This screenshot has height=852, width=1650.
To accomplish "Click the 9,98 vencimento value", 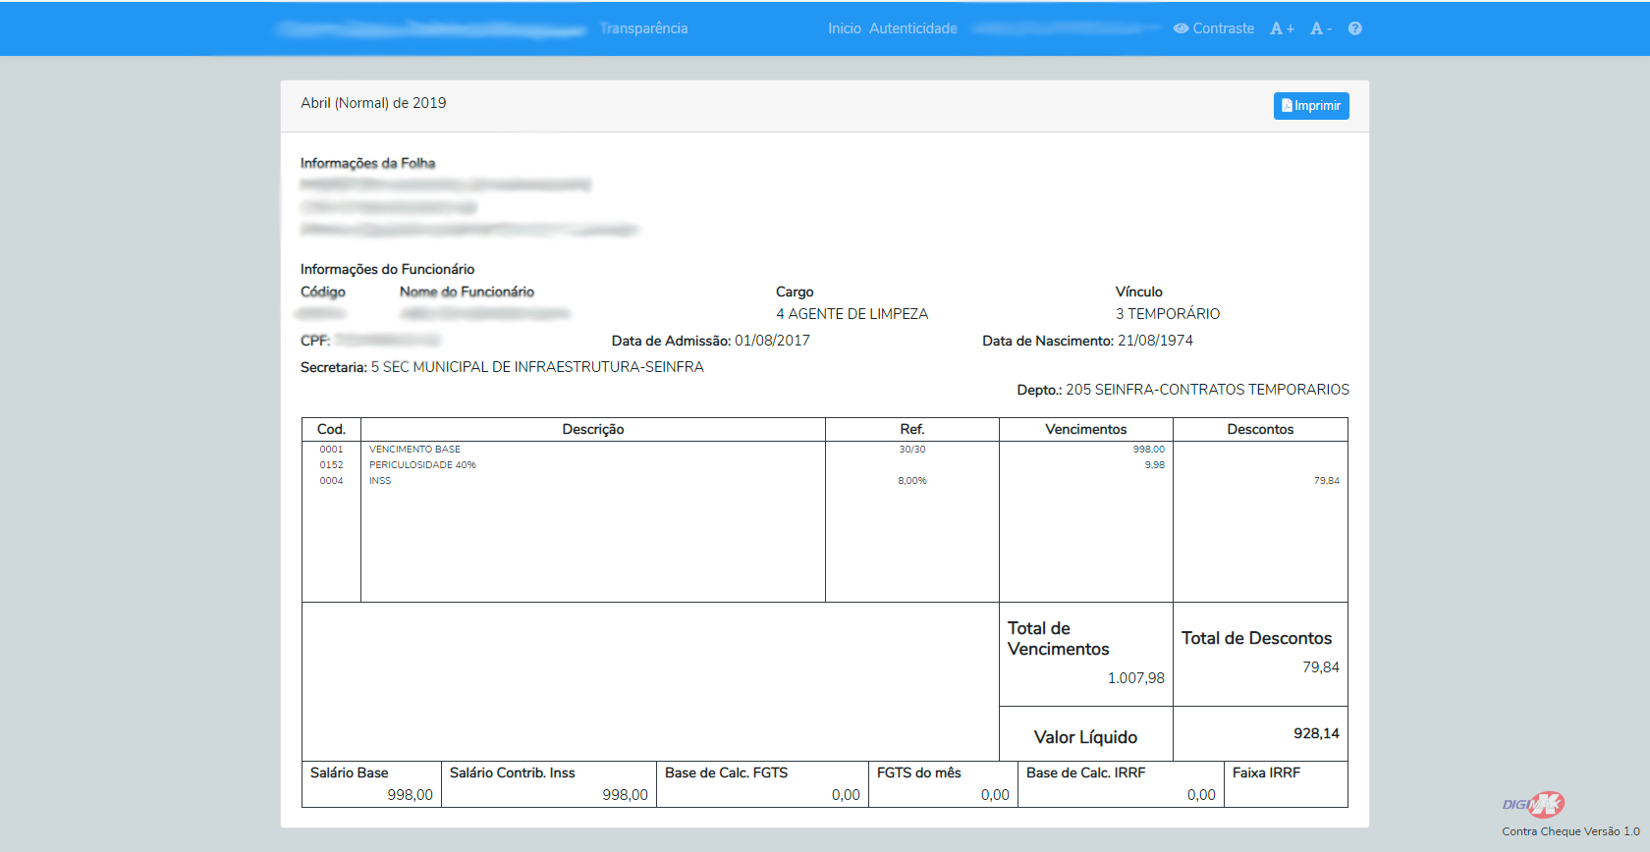I will click(1155, 465).
